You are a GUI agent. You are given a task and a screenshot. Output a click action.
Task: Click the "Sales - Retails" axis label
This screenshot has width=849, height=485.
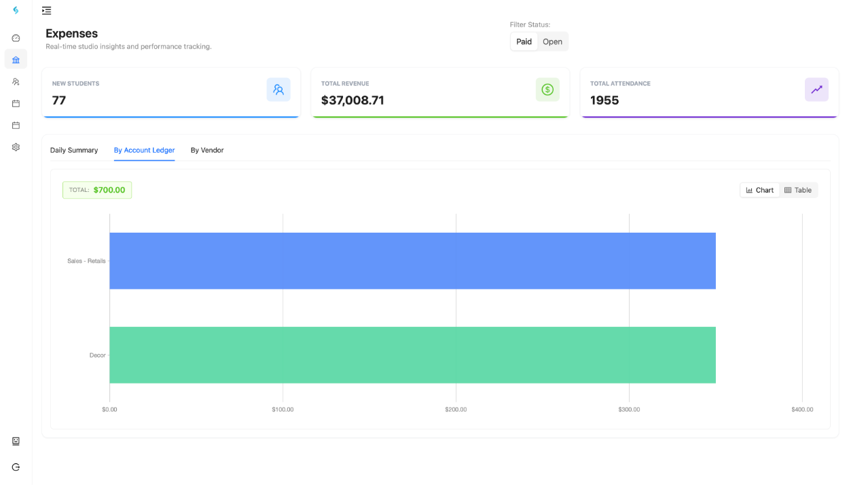[x=86, y=261]
